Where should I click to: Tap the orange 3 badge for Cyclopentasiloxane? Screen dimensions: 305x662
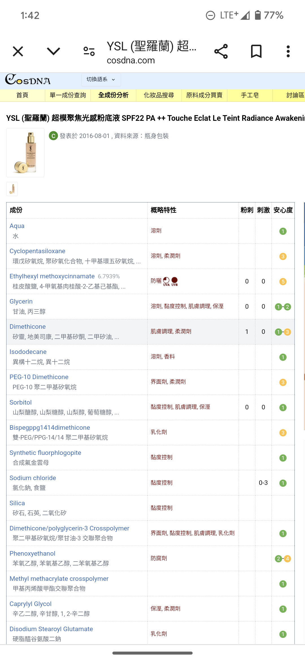pyautogui.click(x=283, y=257)
